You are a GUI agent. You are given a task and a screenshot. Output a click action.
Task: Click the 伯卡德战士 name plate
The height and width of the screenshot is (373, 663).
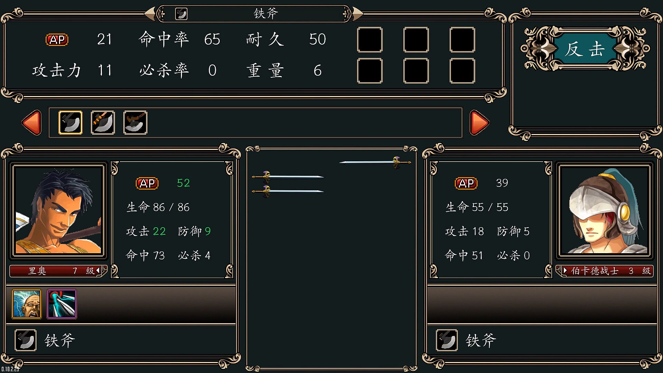(605, 271)
